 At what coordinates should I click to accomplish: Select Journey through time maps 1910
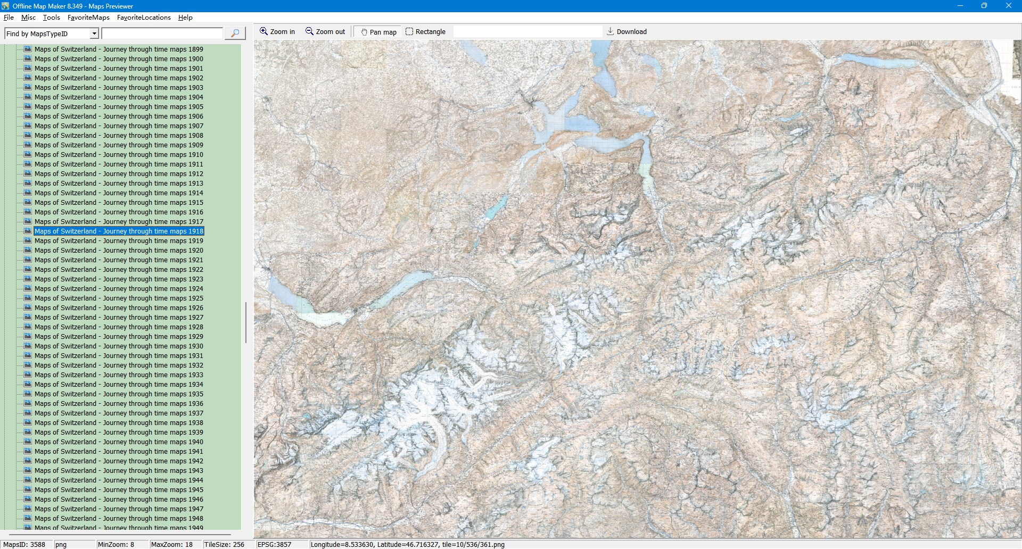(x=119, y=155)
